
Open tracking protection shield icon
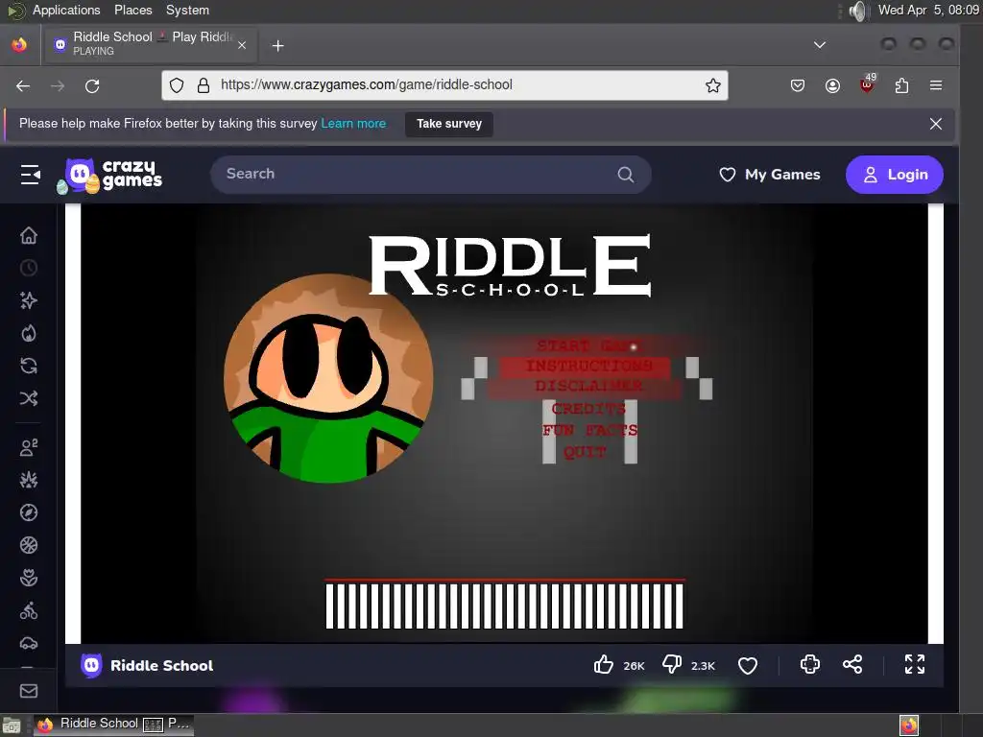pyautogui.click(x=177, y=85)
